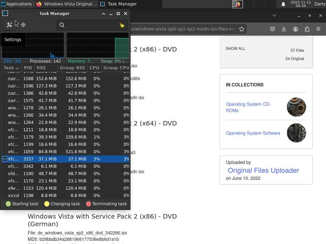Click the clock date in top panel

click(x=301, y=4)
